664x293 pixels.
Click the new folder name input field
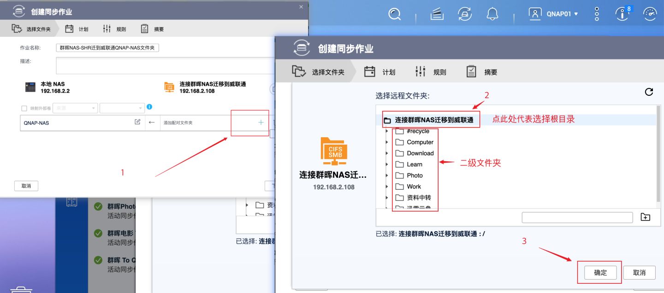pos(577,217)
